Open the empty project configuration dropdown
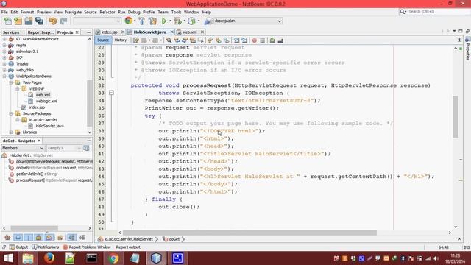The width and height of the screenshot is (471, 265). pyautogui.click(x=118, y=21)
